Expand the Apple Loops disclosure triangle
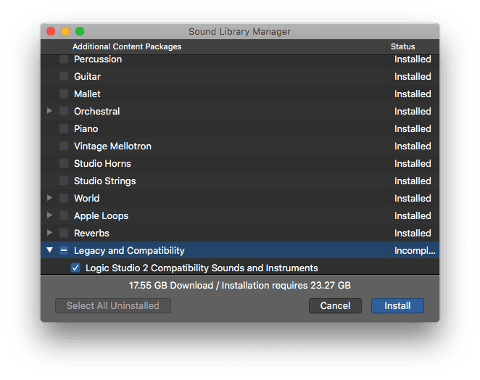This screenshot has width=480, height=380. coord(49,215)
